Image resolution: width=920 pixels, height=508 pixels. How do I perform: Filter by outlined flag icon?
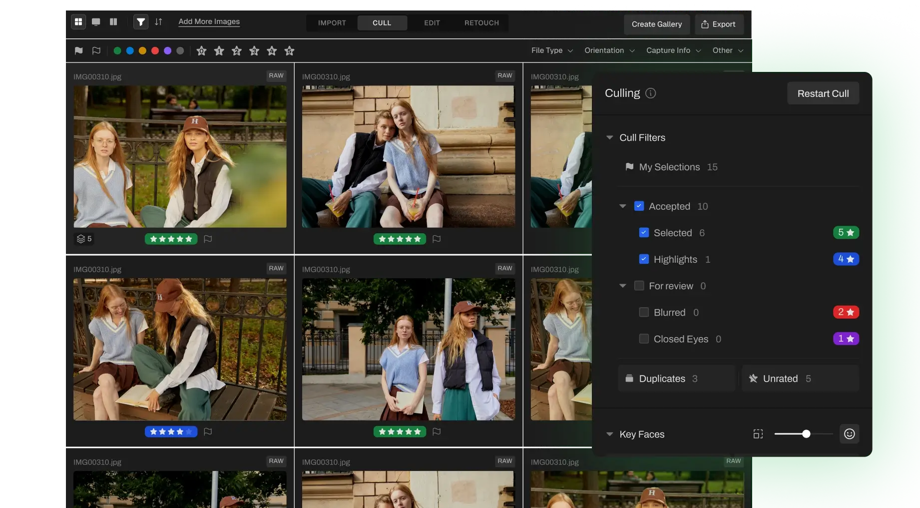coord(96,50)
